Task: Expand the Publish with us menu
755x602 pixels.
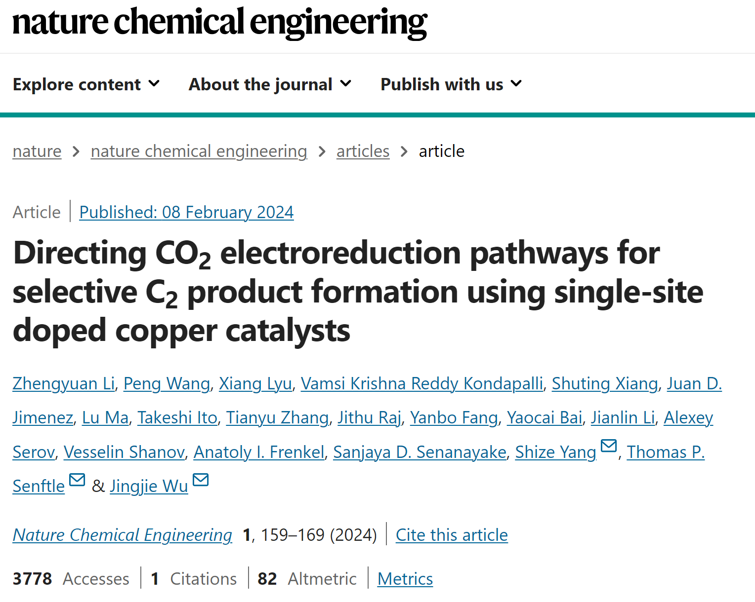Action: 451,84
